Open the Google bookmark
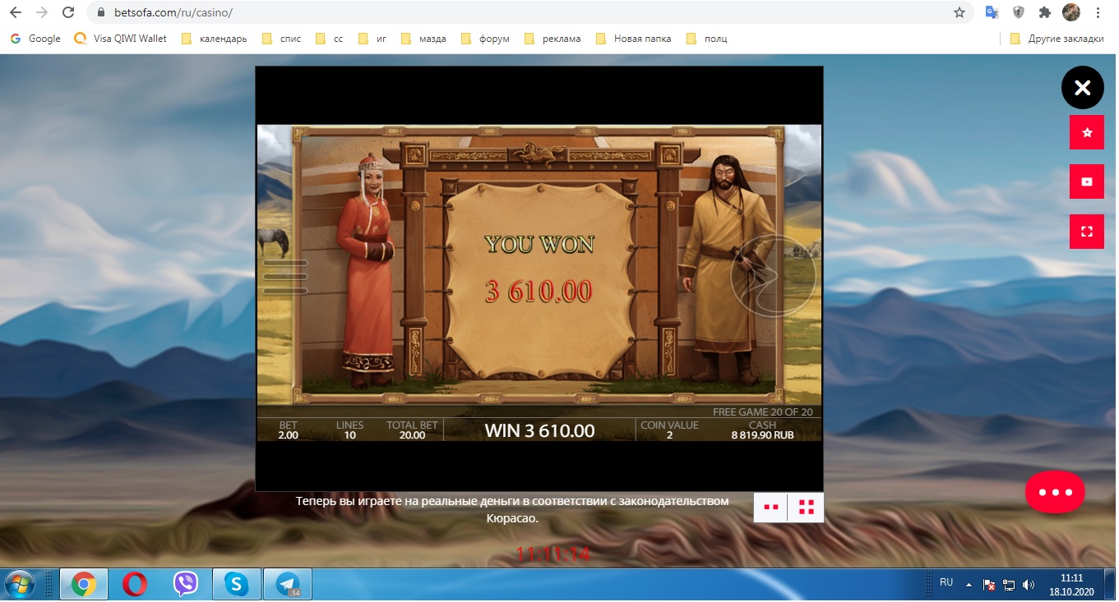1119x602 pixels. [x=35, y=39]
